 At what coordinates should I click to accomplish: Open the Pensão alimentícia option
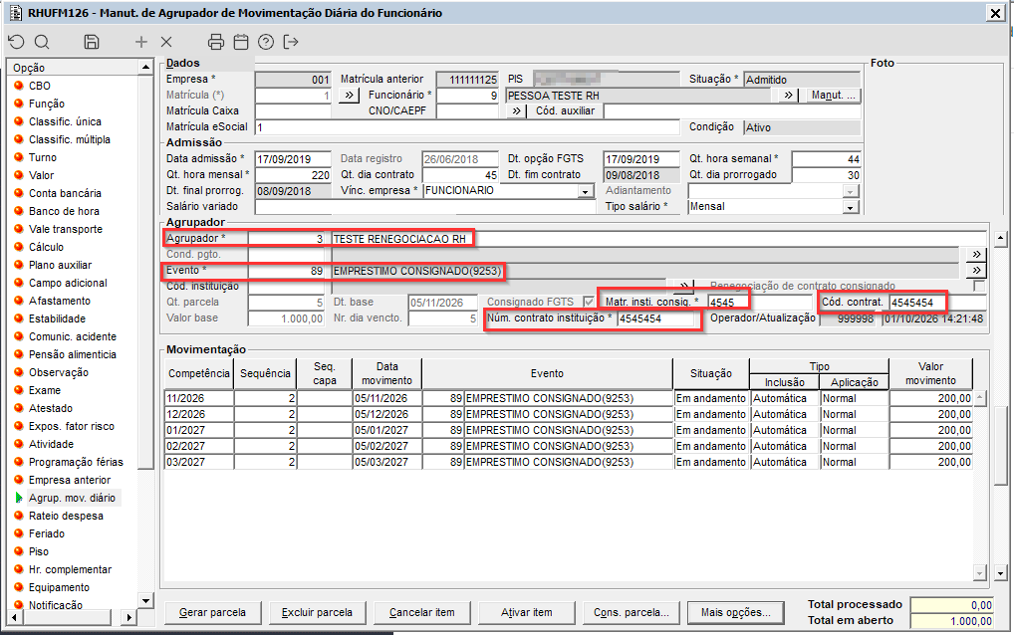click(73, 354)
